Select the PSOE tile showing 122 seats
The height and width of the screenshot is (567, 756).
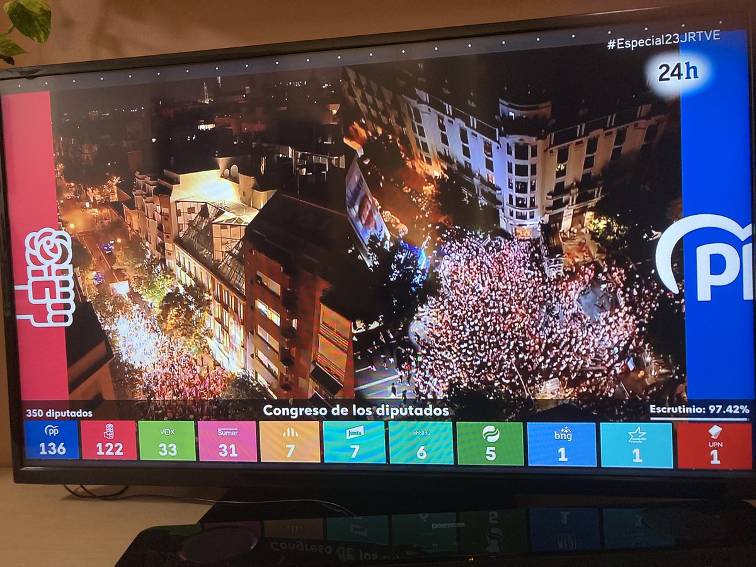(108, 440)
